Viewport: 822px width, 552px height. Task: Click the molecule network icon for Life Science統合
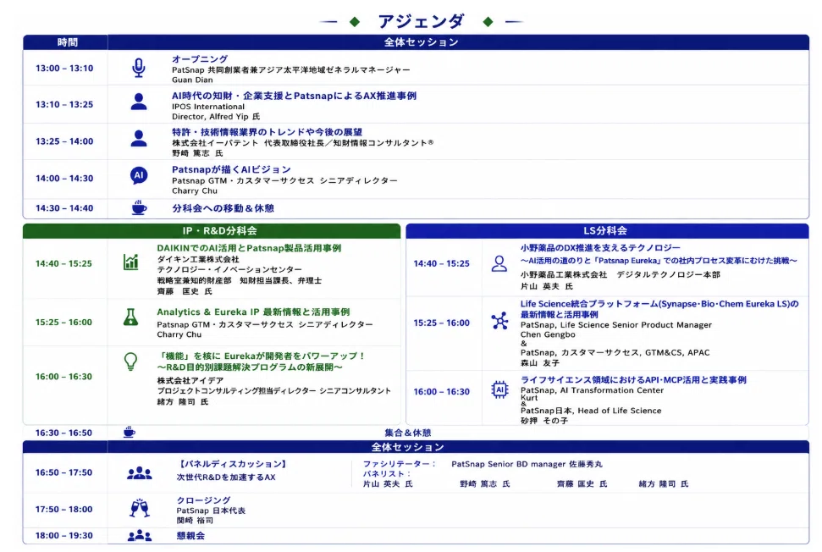coord(499,321)
